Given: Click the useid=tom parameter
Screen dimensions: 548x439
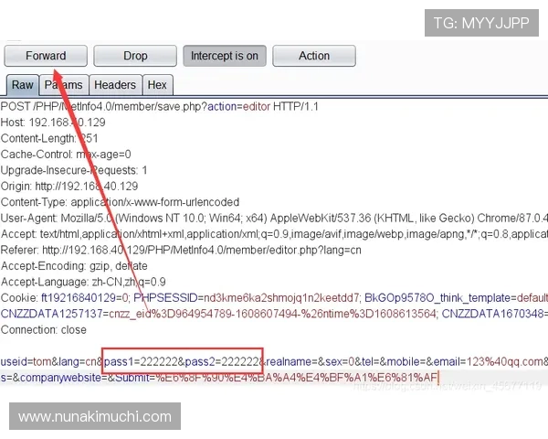Looking at the screenshot, I should pos(26,361).
